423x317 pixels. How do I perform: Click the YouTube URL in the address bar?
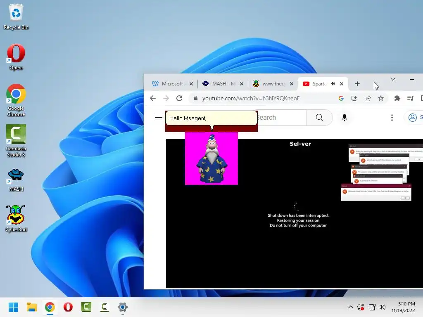[x=251, y=98]
